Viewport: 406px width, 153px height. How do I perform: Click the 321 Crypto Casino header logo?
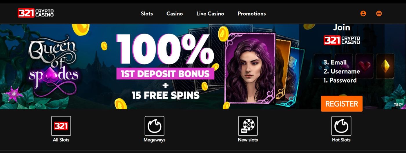(36, 13)
